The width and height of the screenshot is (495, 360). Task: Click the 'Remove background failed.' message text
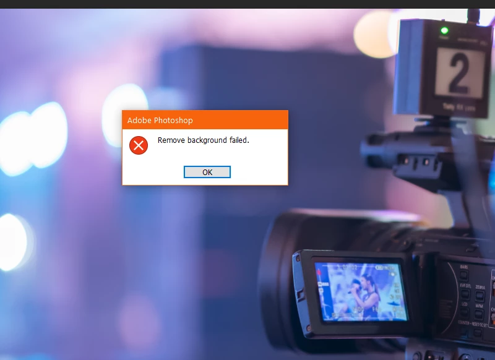pos(204,140)
